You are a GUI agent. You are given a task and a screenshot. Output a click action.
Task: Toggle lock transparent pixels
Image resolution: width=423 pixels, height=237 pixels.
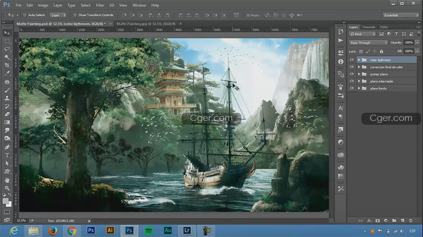[x=361, y=51]
